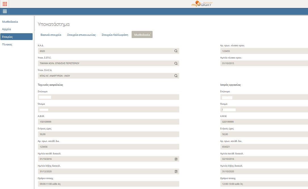Open the Κ.Α.Δ. lookup search icon
The image size is (308, 189).
tap(176, 51)
